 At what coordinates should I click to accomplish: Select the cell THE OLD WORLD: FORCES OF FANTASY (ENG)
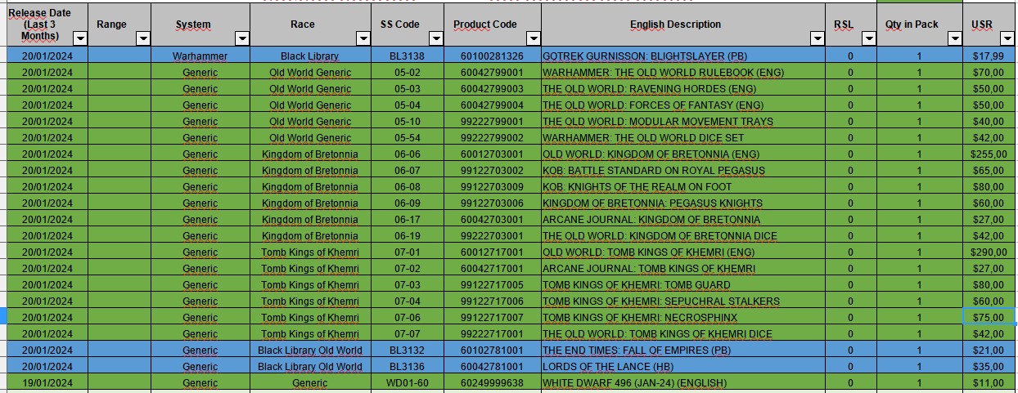683,105
